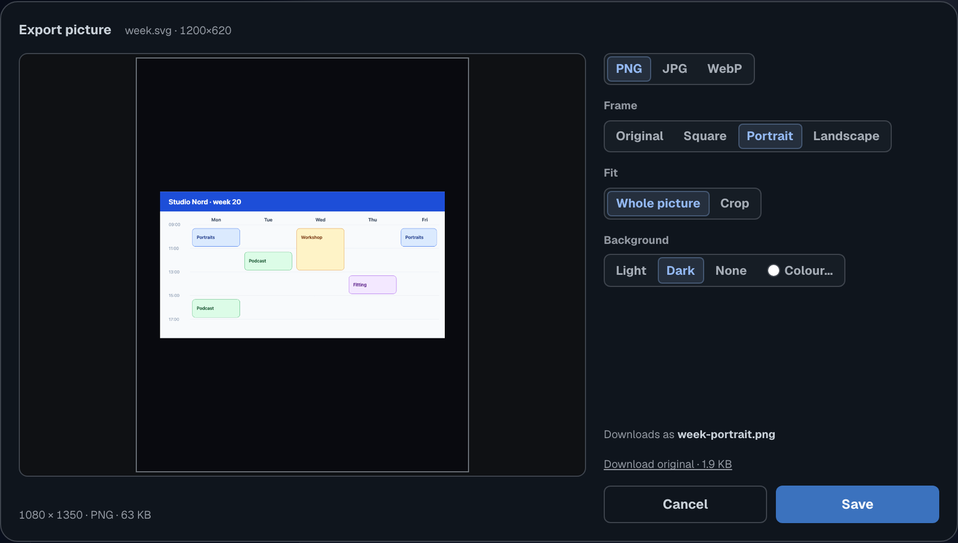The width and height of the screenshot is (958, 543).
Task: Cancel the export dialog
Action: 685,504
